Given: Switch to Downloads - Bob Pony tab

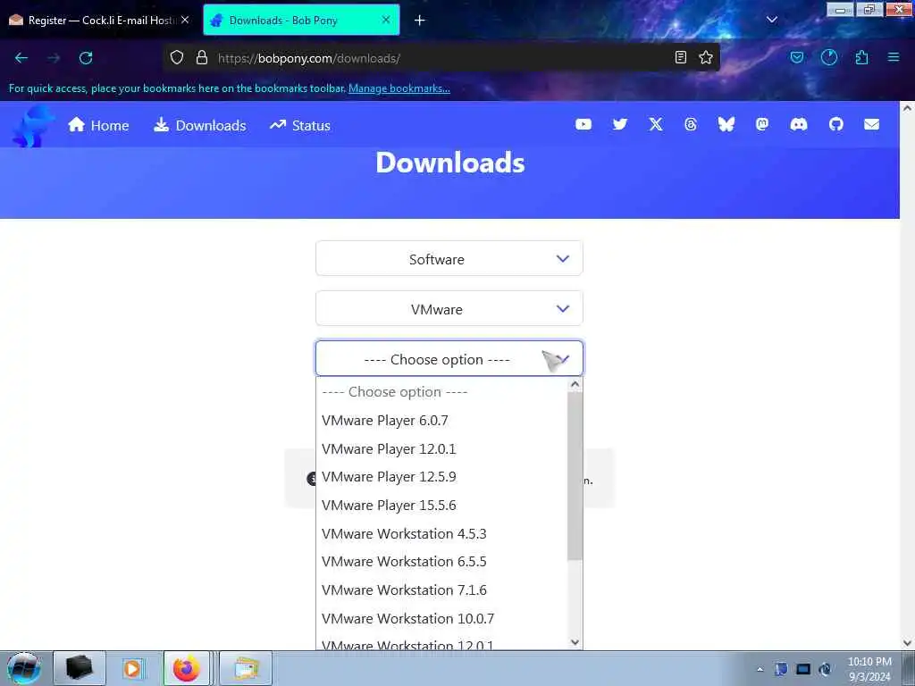Looking at the screenshot, I should point(301,21).
